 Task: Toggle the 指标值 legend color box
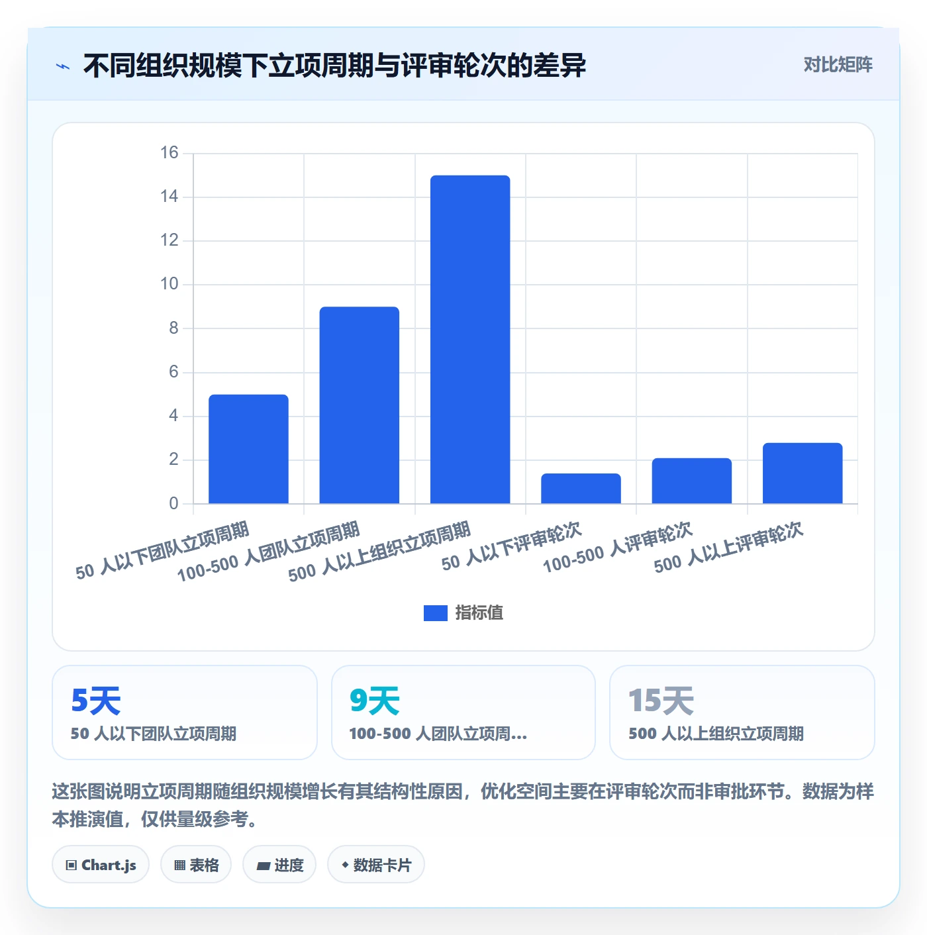(435, 613)
